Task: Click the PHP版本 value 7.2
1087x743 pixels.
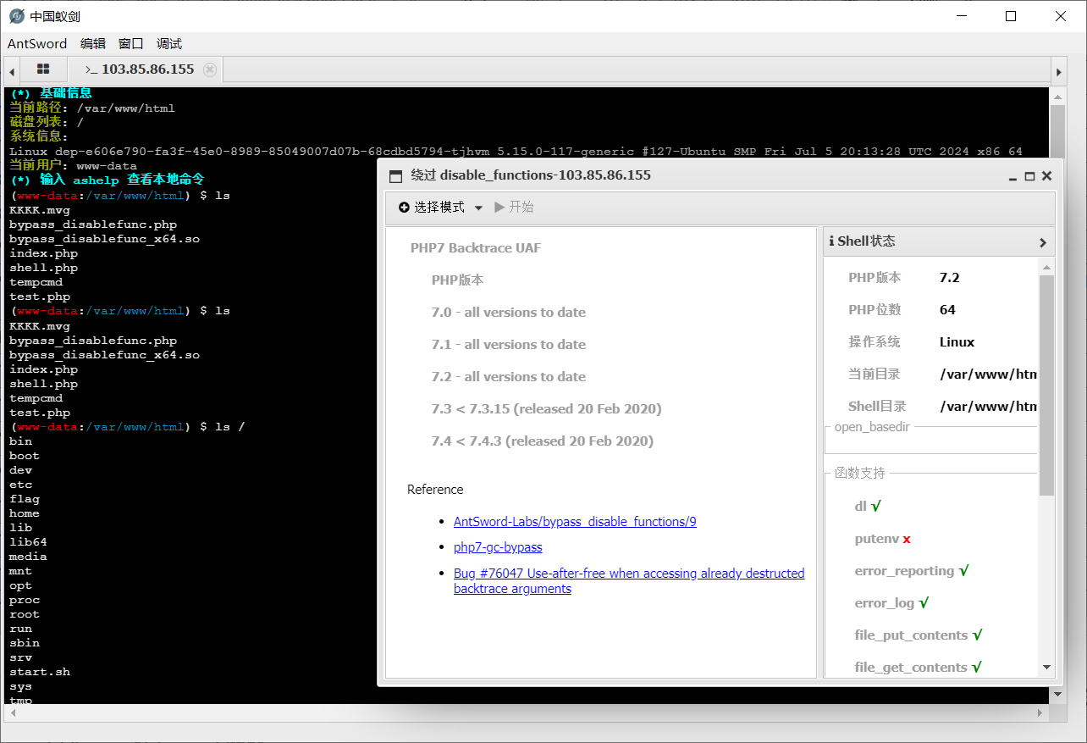Action: click(x=950, y=278)
